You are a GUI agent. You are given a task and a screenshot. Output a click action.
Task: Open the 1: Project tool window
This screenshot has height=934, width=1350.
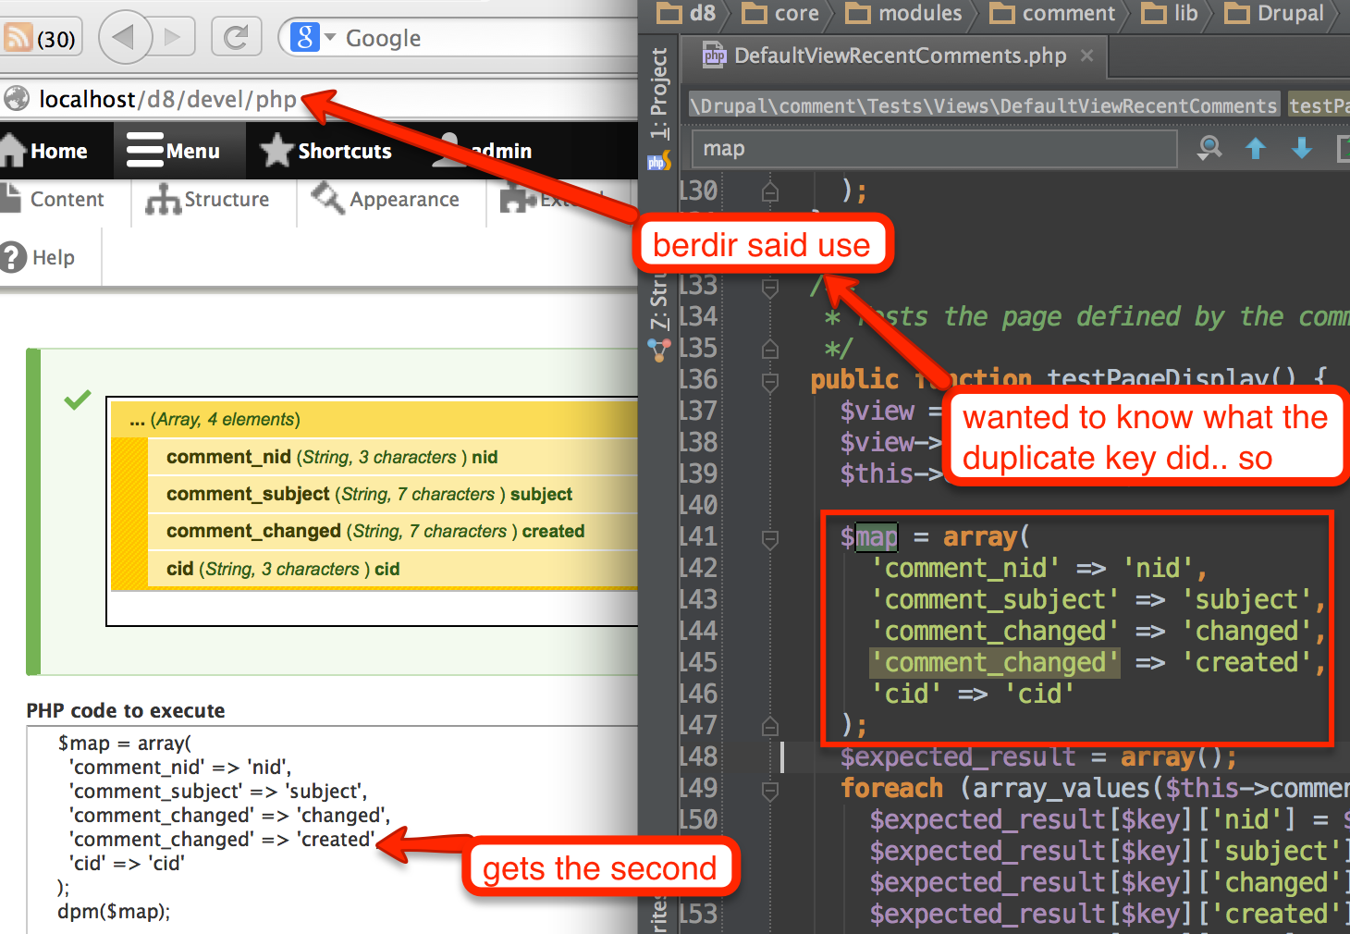click(x=658, y=92)
